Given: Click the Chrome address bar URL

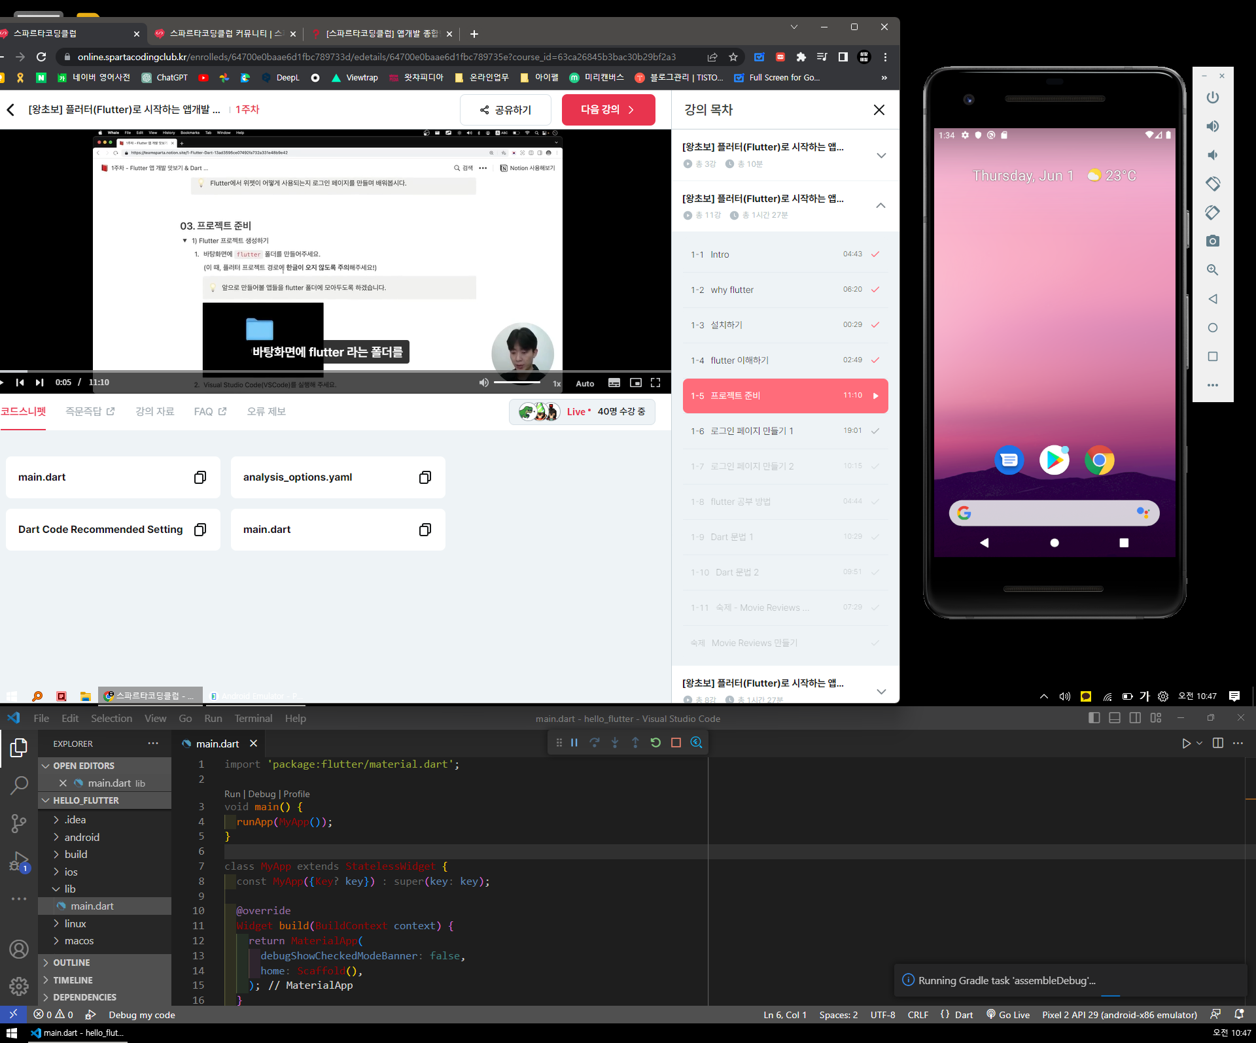Looking at the screenshot, I should point(377,58).
